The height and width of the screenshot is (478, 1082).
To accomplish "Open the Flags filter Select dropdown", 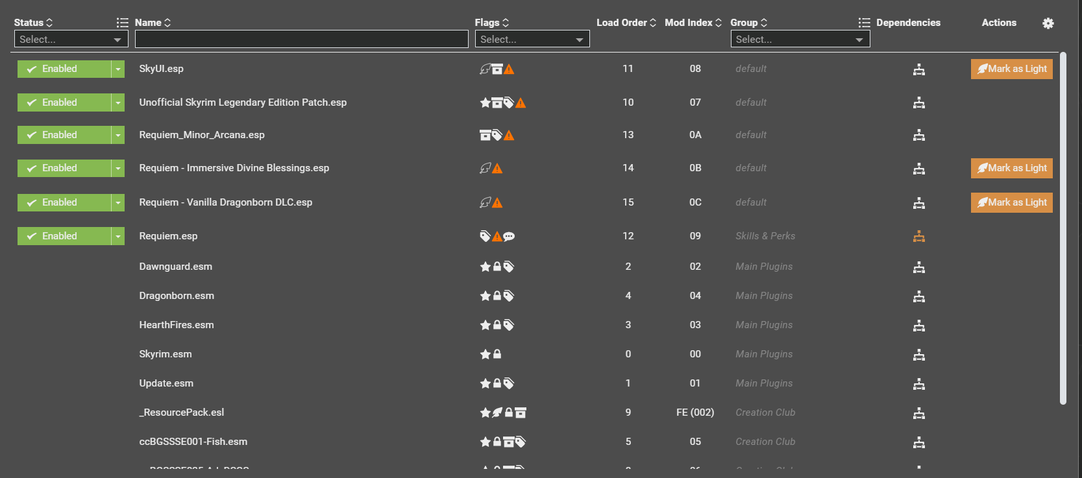I will click(532, 40).
